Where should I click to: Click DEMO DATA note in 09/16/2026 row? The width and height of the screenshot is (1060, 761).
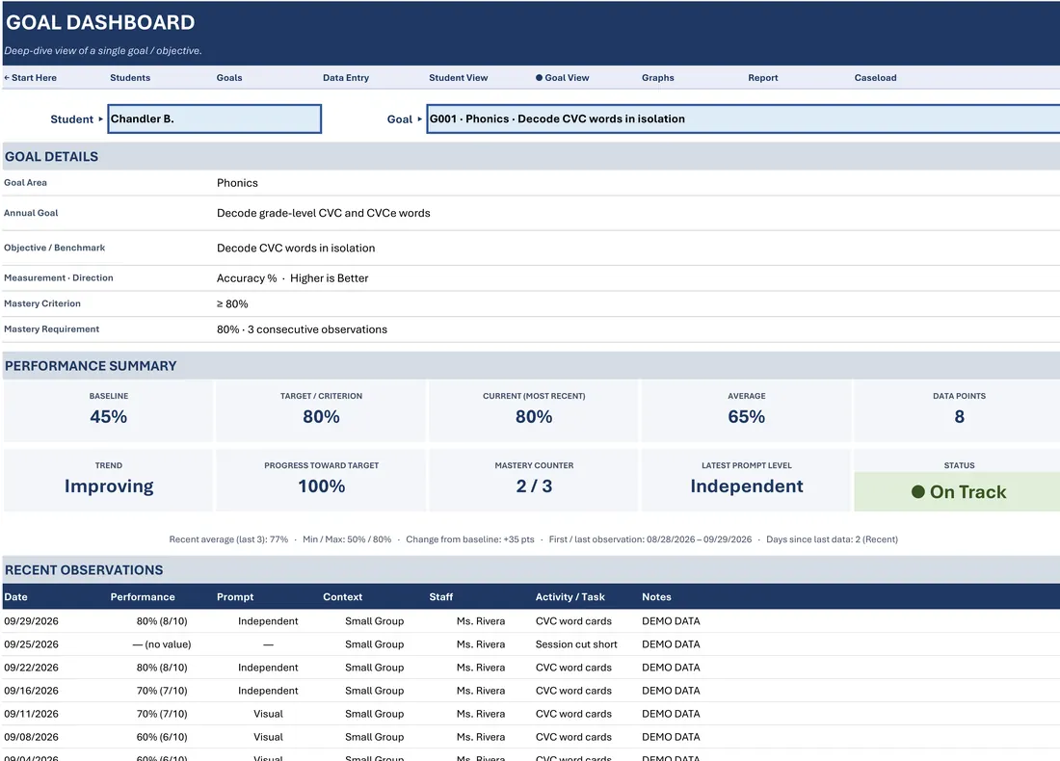(671, 691)
